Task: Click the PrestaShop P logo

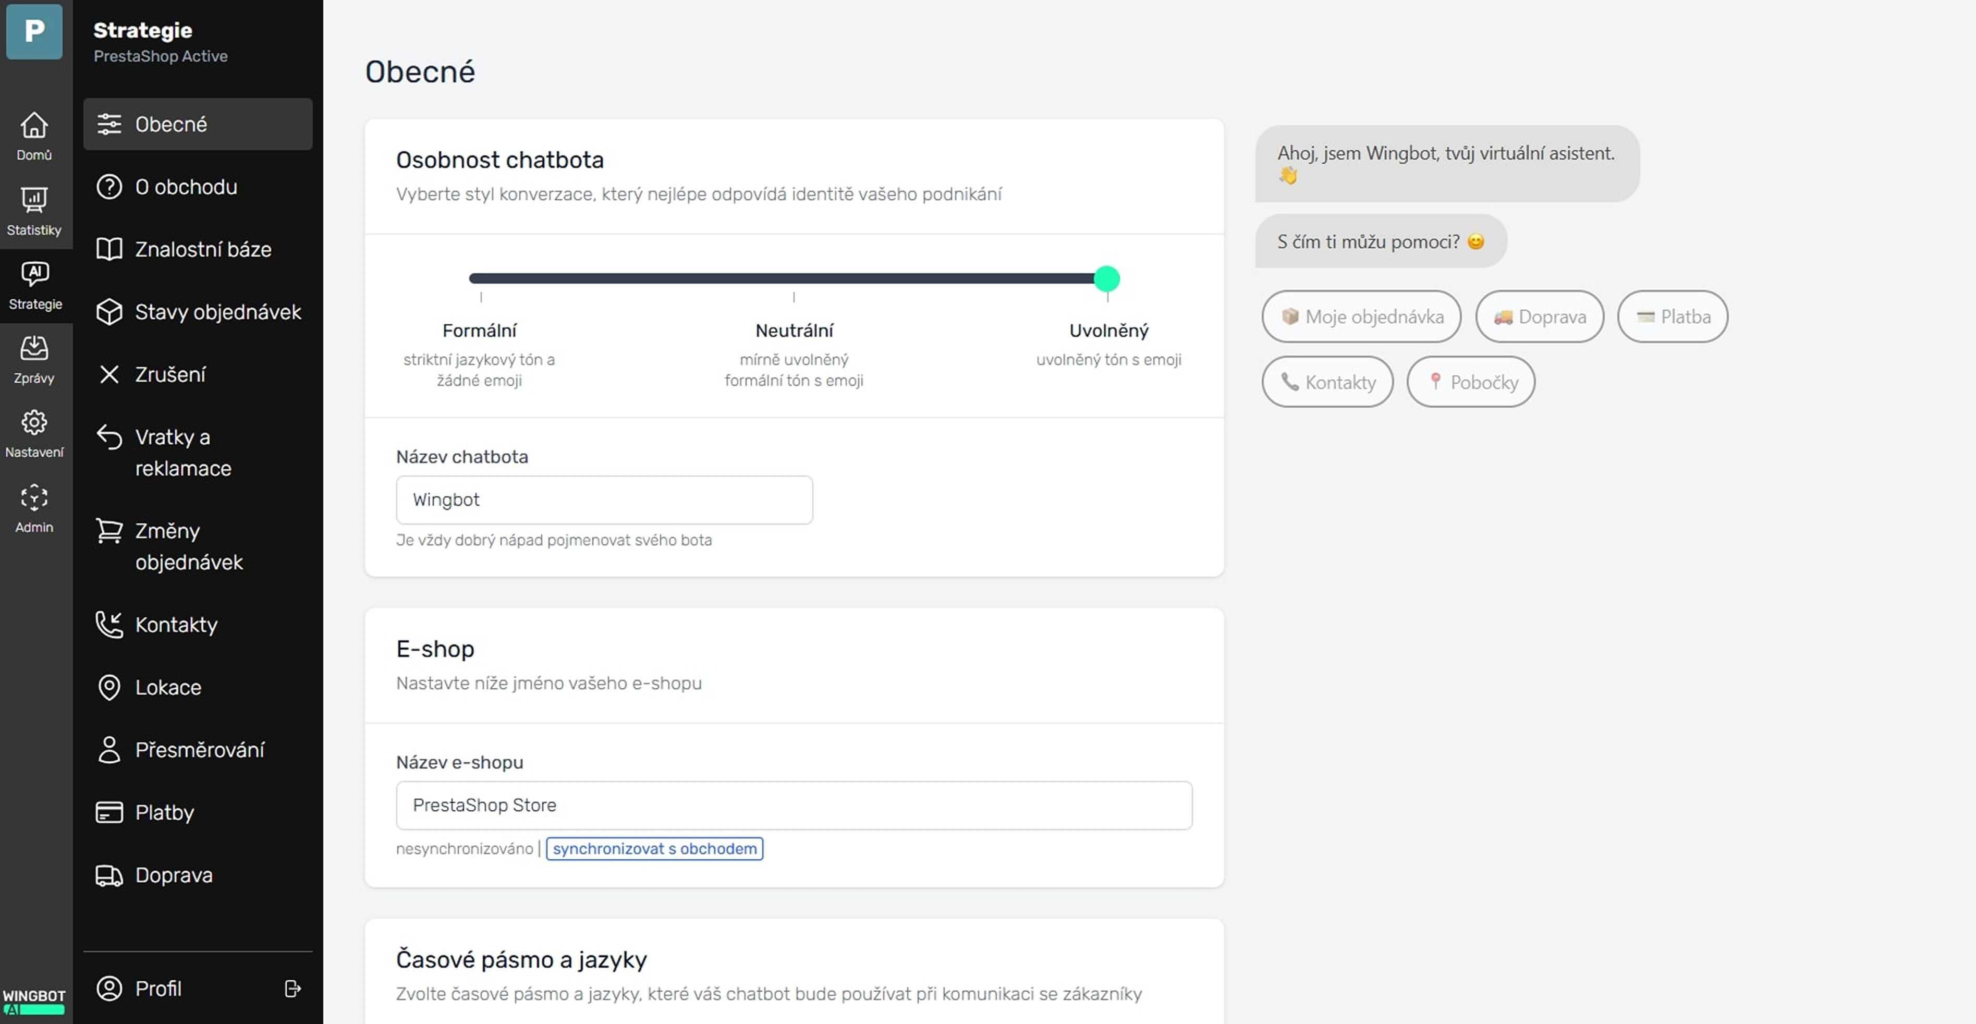Action: tap(34, 31)
